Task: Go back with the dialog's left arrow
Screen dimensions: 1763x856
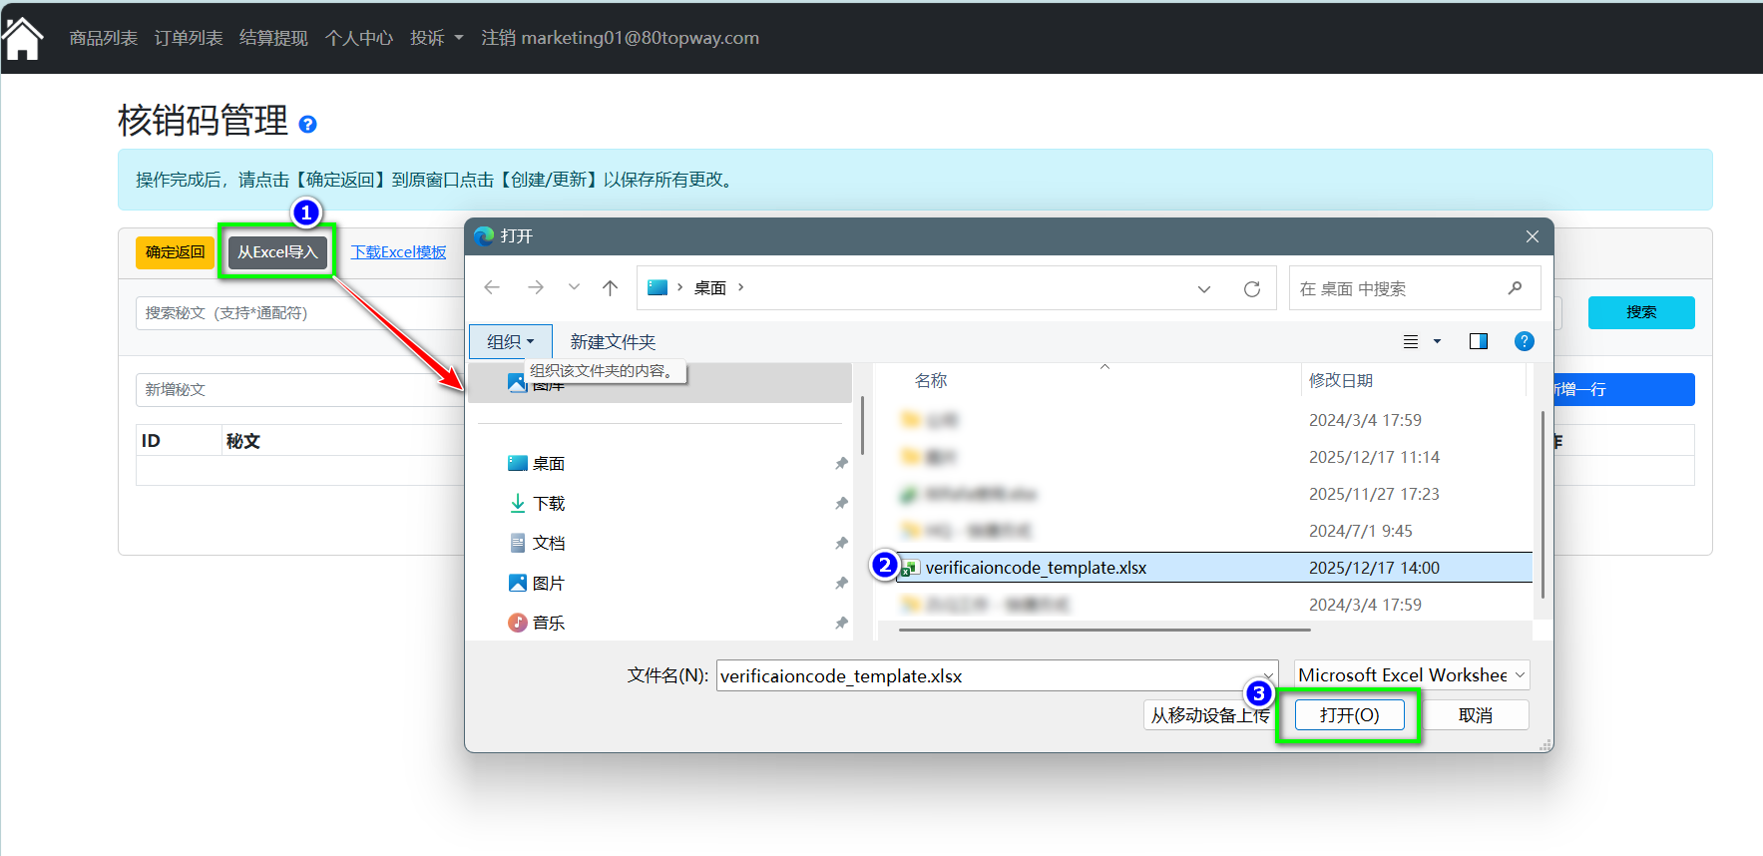Action: pyautogui.click(x=492, y=288)
